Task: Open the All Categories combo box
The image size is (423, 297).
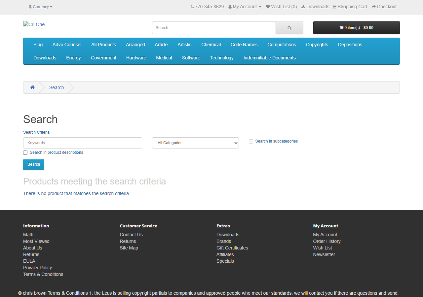Action: tap(195, 143)
